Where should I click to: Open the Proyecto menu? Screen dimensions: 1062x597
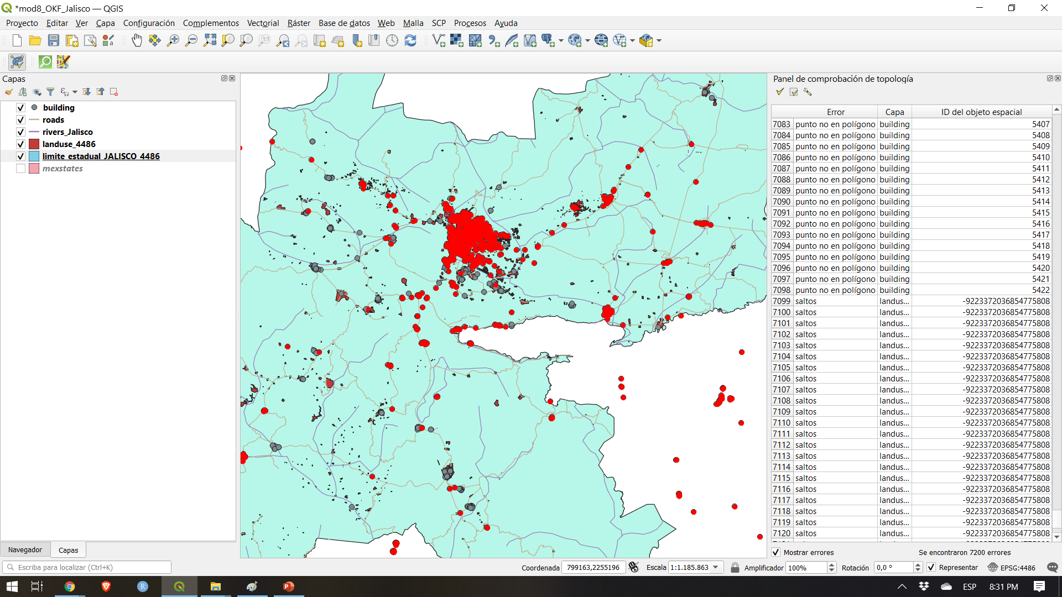coord(22,23)
